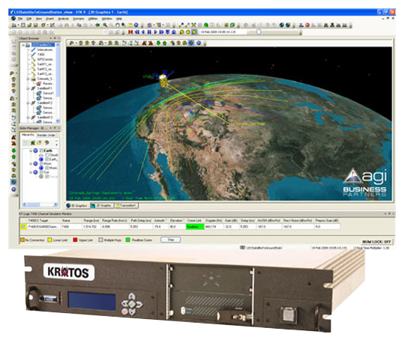Click the Save scenario icon

point(36,25)
